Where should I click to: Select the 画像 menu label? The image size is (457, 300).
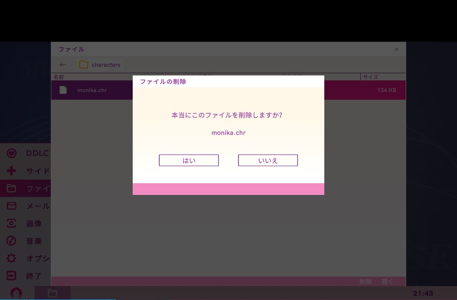pos(34,224)
